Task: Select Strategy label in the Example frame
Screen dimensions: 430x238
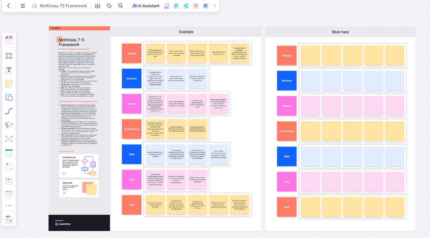Action: 132,53
